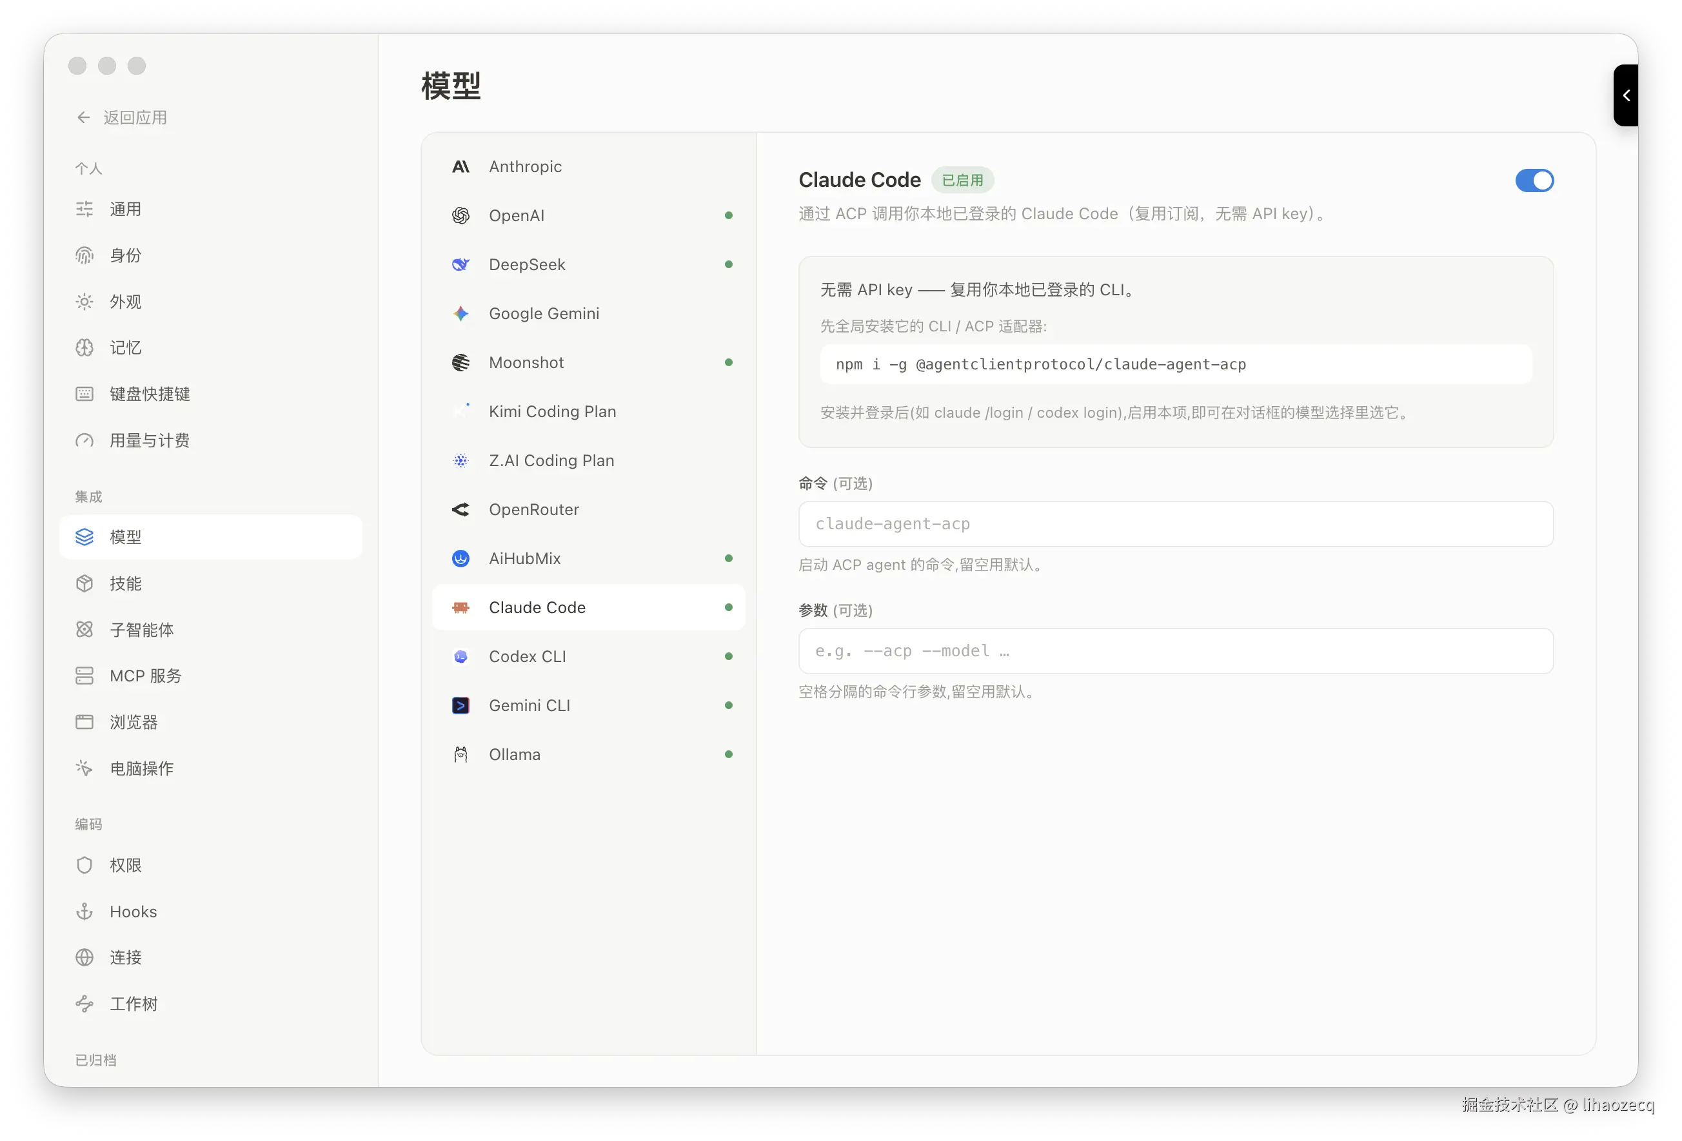The image size is (1682, 1141).
Task: Open the MCP 服务 settings page
Action: (x=211, y=676)
